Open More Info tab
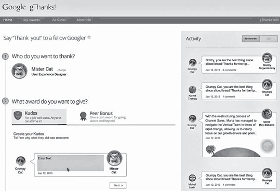Image resolution: width=280 pixels, height=191 pixels. pyautogui.click(x=84, y=20)
